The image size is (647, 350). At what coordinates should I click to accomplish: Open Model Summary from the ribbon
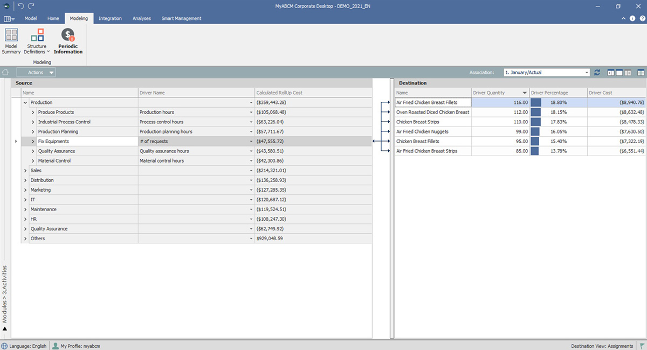[x=11, y=41]
